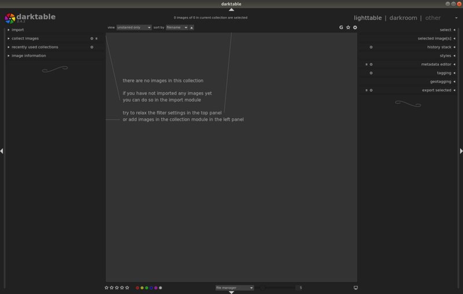Click thumbnails per row field showing 5

pyautogui.click(x=300, y=288)
